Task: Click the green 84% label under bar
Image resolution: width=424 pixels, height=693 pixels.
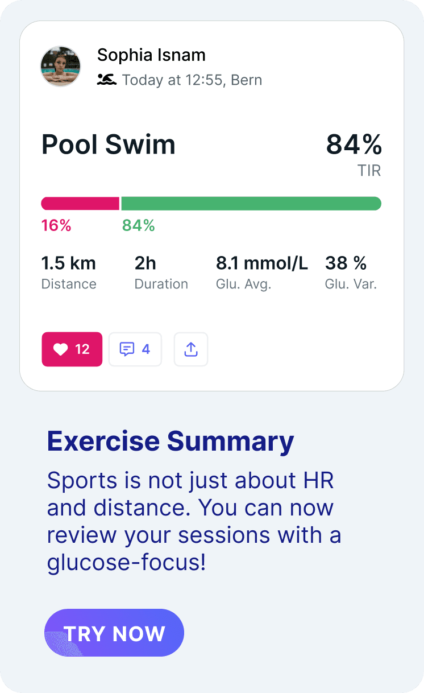Action: point(139,225)
